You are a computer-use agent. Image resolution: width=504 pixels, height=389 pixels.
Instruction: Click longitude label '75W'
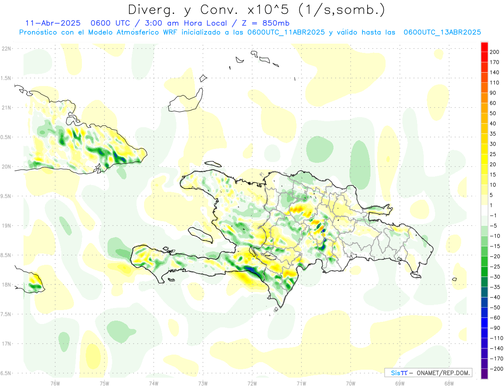tap(104, 383)
